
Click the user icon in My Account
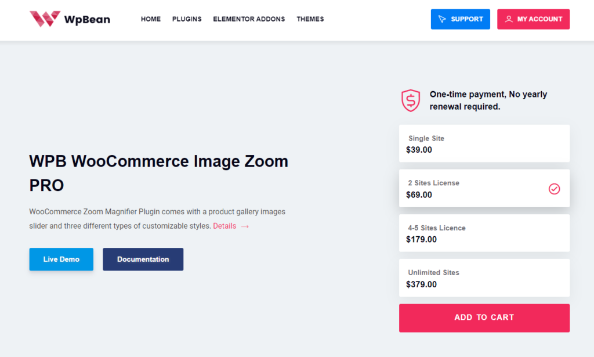tap(509, 19)
